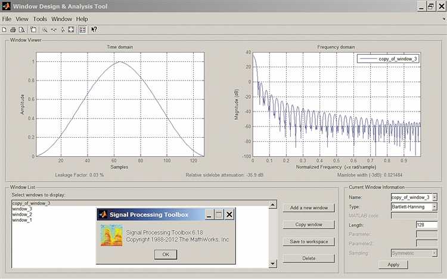
Task: Expand the Type dropdown showing Bartlett-Hanning
Action: coord(434,206)
